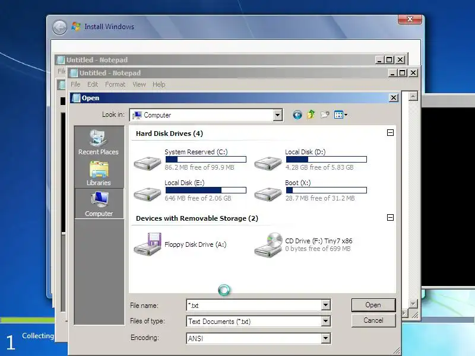The height and width of the screenshot is (356, 475).
Task: Open the Help menu in Notepad
Action: (x=159, y=84)
